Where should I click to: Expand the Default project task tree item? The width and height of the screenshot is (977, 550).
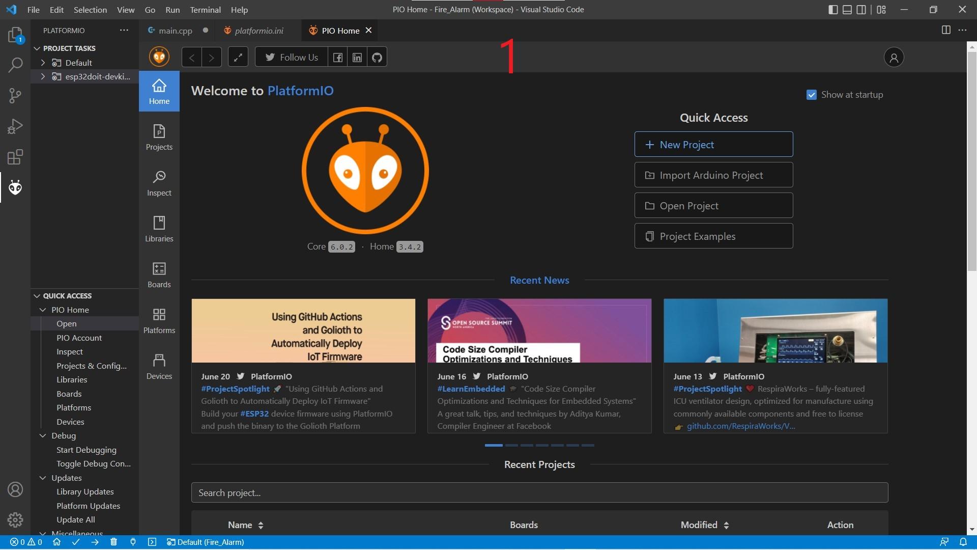click(43, 63)
